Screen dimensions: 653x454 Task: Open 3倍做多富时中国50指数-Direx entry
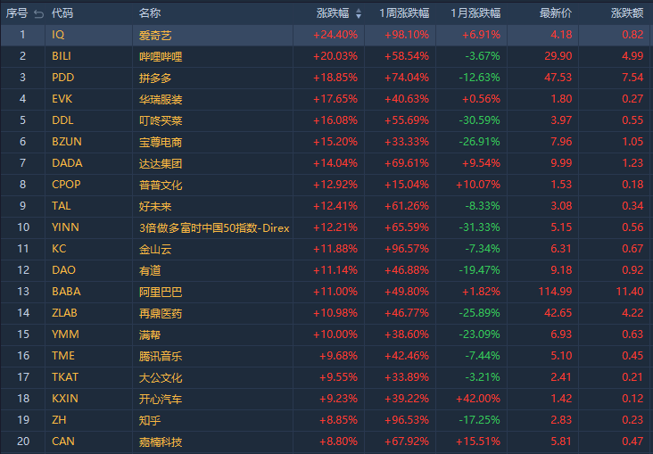point(214,227)
